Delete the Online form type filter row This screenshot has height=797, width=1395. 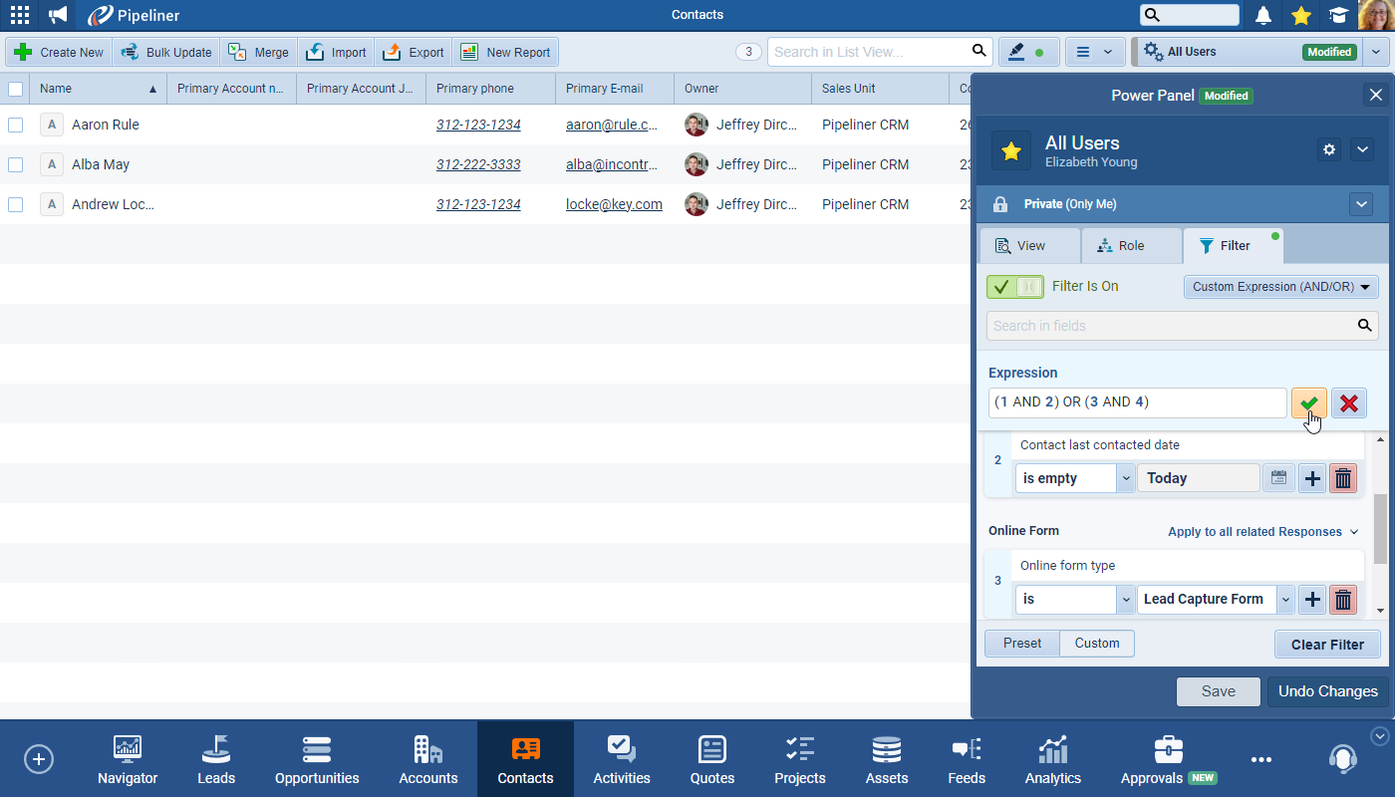tap(1343, 599)
